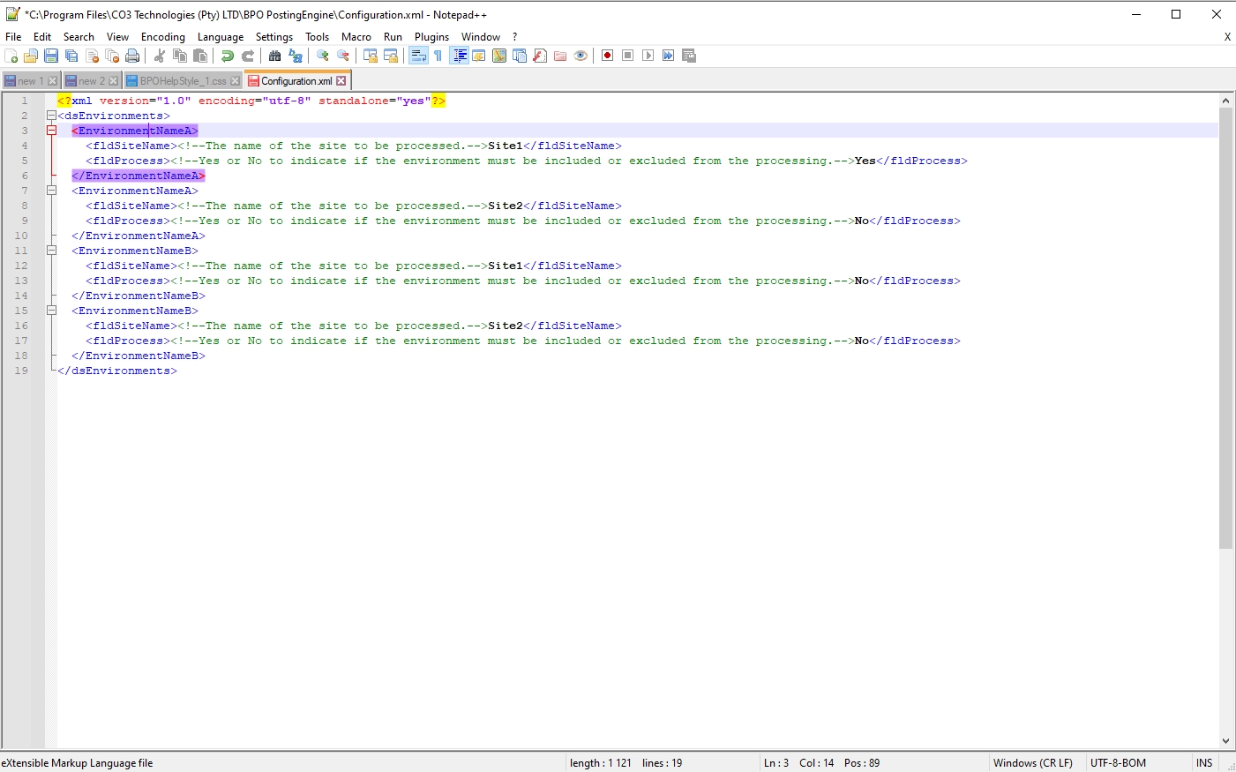This screenshot has width=1236, height=772.
Task: Toggle the Indent Guide button
Action: (460, 56)
